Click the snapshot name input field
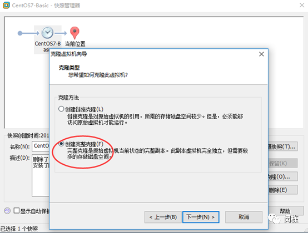This screenshot has width=308, height=233. pyautogui.click(x=41, y=146)
